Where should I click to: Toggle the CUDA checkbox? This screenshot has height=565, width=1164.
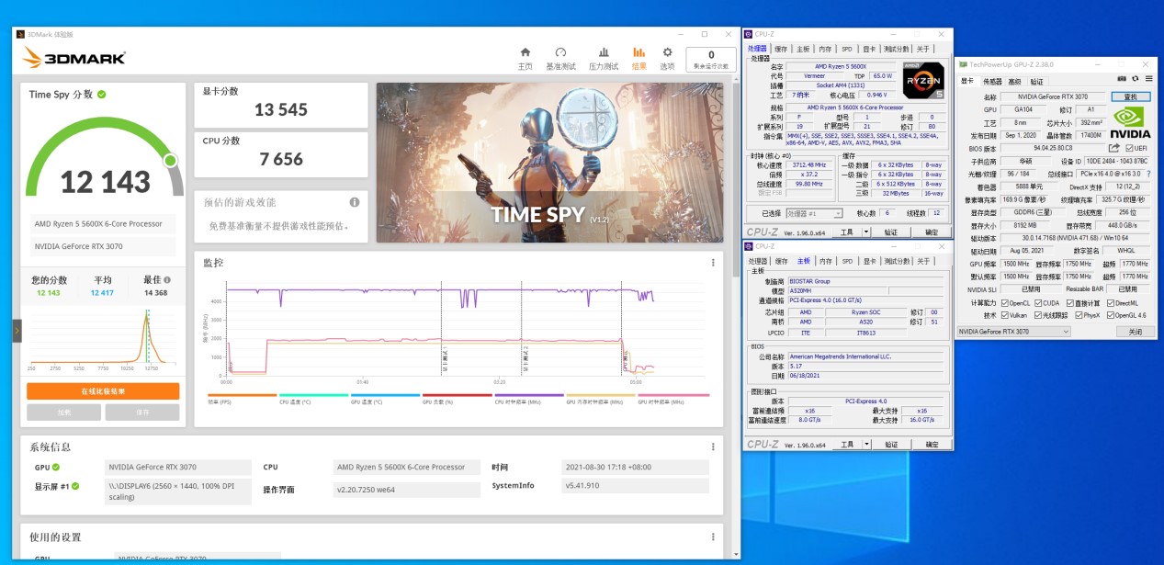pyautogui.click(x=1038, y=302)
